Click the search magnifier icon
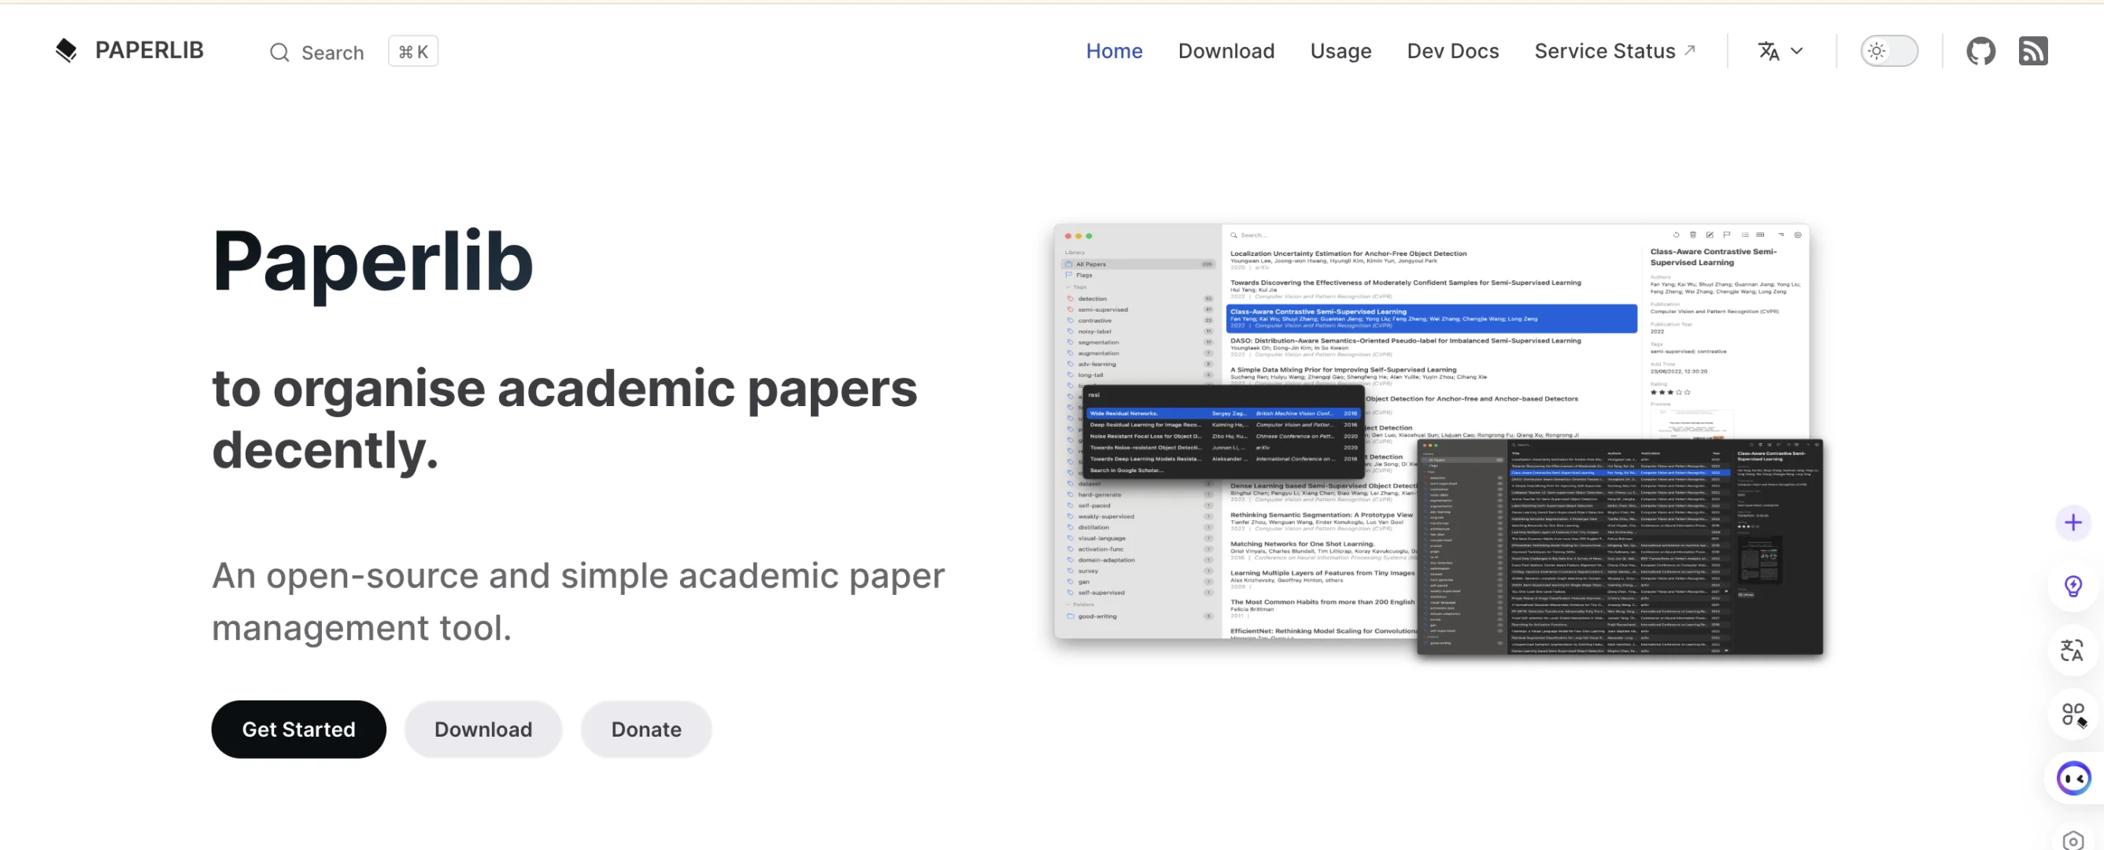Image resolution: width=2104 pixels, height=850 pixels. pos(279,52)
